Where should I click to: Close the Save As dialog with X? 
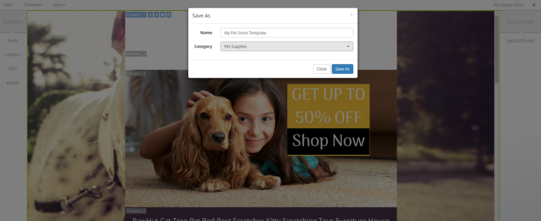(x=351, y=15)
